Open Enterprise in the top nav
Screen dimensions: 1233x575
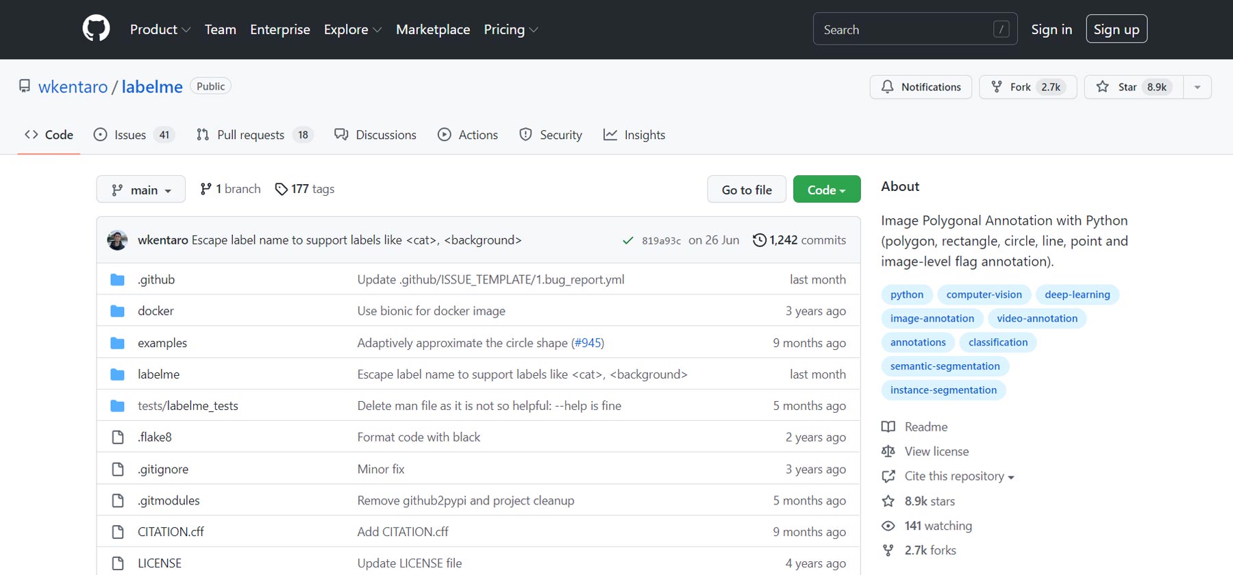[x=280, y=29]
